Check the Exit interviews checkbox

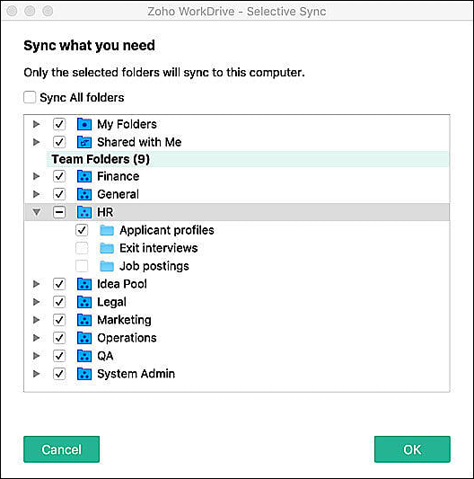[82, 248]
